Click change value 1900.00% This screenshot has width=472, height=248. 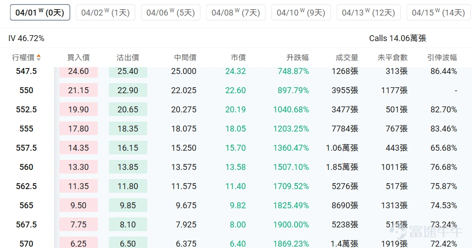tap(291, 225)
